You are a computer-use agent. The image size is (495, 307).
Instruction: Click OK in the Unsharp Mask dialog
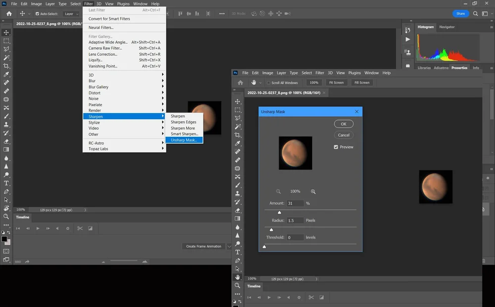pyautogui.click(x=344, y=124)
